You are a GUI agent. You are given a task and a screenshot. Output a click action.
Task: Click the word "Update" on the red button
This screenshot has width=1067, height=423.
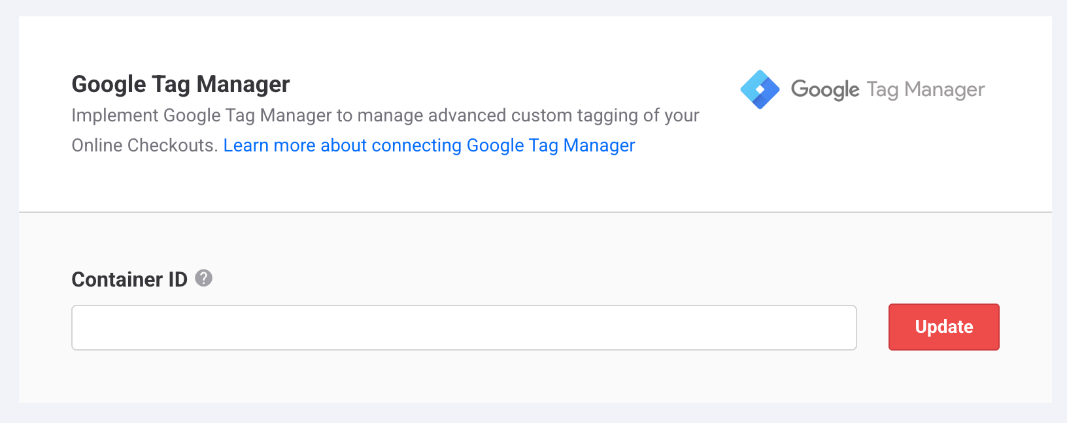coord(943,327)
